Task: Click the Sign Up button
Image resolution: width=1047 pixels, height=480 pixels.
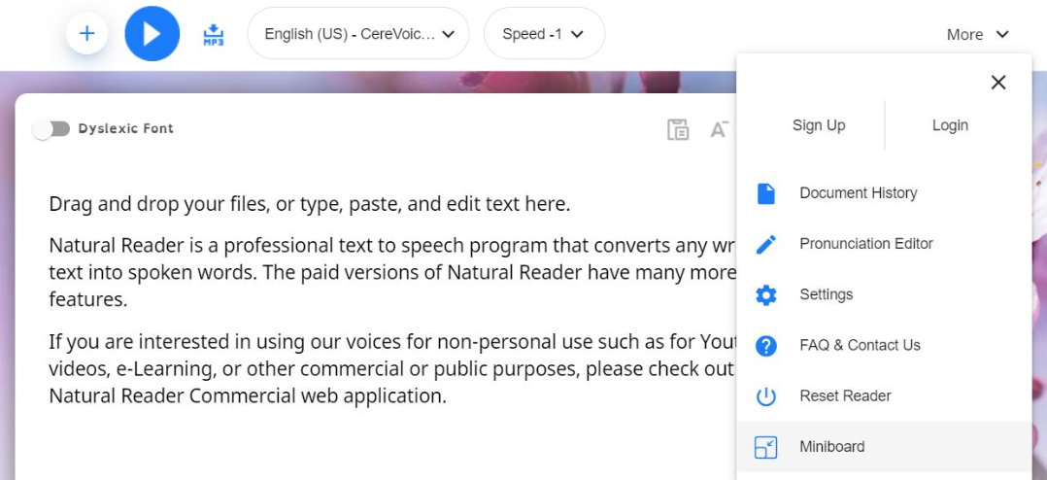Action: coord(819,125)
